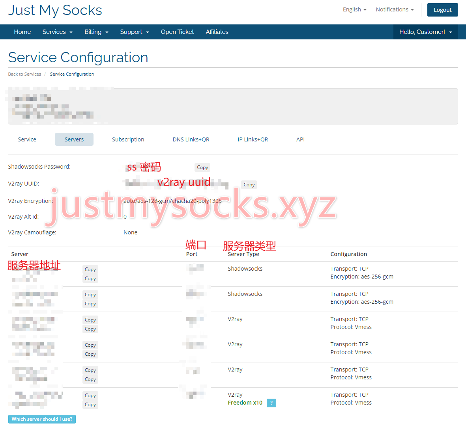The height and width of the screenshot is (429, 466).
Task: Open the Open Ticket page
Action: pos(177,32)
